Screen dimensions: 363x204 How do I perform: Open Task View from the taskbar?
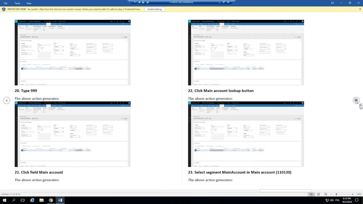point(23,201)
